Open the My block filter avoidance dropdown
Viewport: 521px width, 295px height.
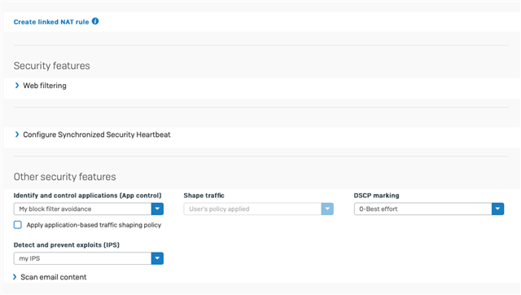tap(89, 209)
